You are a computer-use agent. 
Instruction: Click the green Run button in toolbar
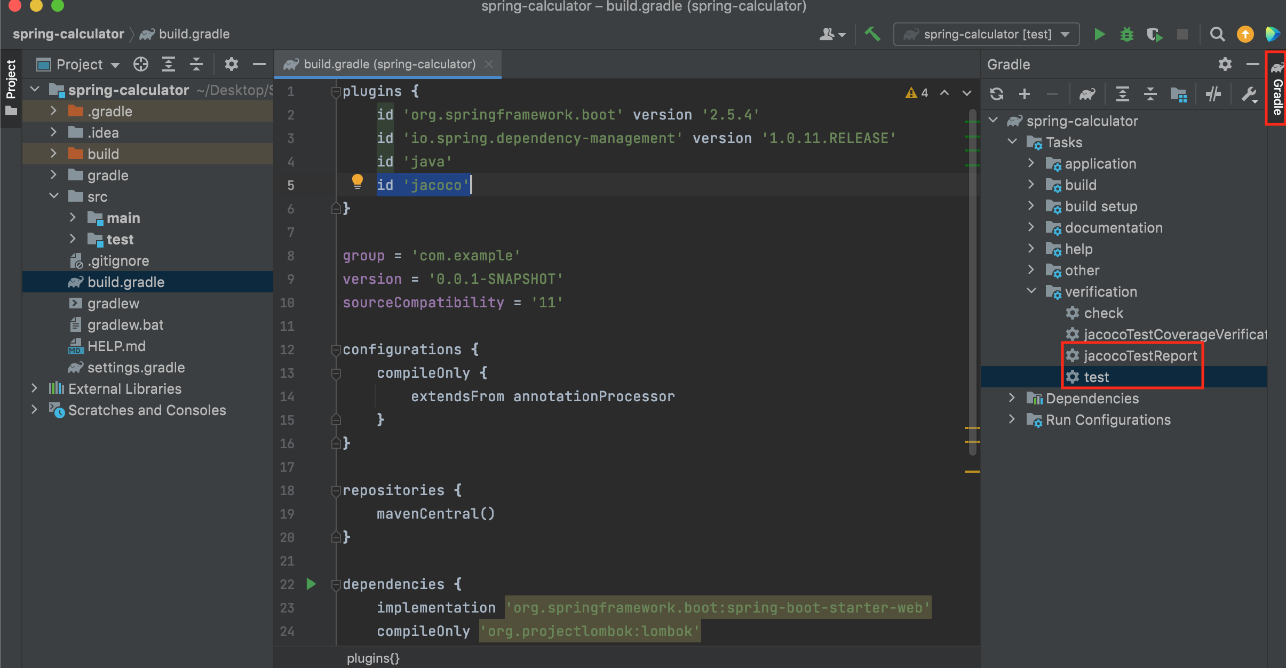1099,35
